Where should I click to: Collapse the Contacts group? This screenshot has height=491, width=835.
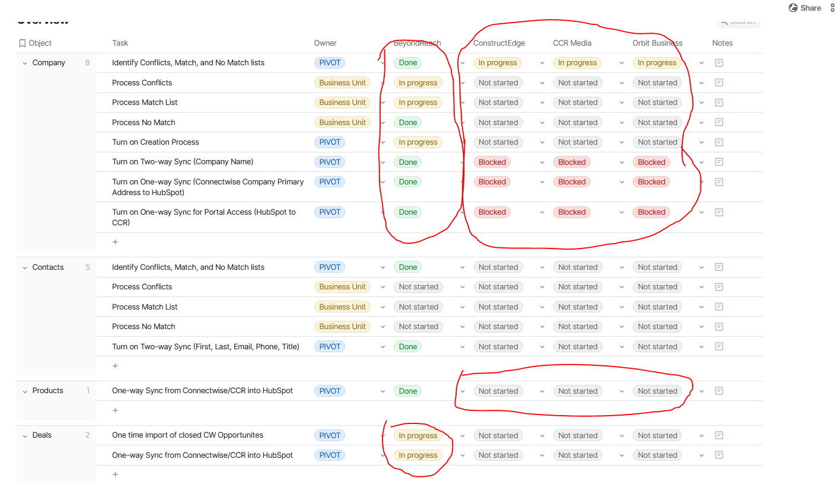coord(25,267)
